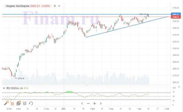
Task: Click the 2021 date axis label
Action: [x=64, y=109]
